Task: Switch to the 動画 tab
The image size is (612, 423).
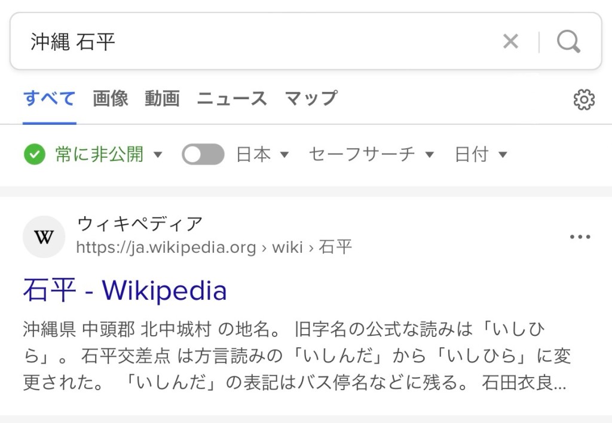Action: pyautogui.click(x=162, y=99)
